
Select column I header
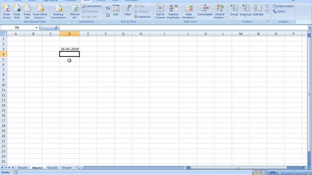tap(164, 34)
